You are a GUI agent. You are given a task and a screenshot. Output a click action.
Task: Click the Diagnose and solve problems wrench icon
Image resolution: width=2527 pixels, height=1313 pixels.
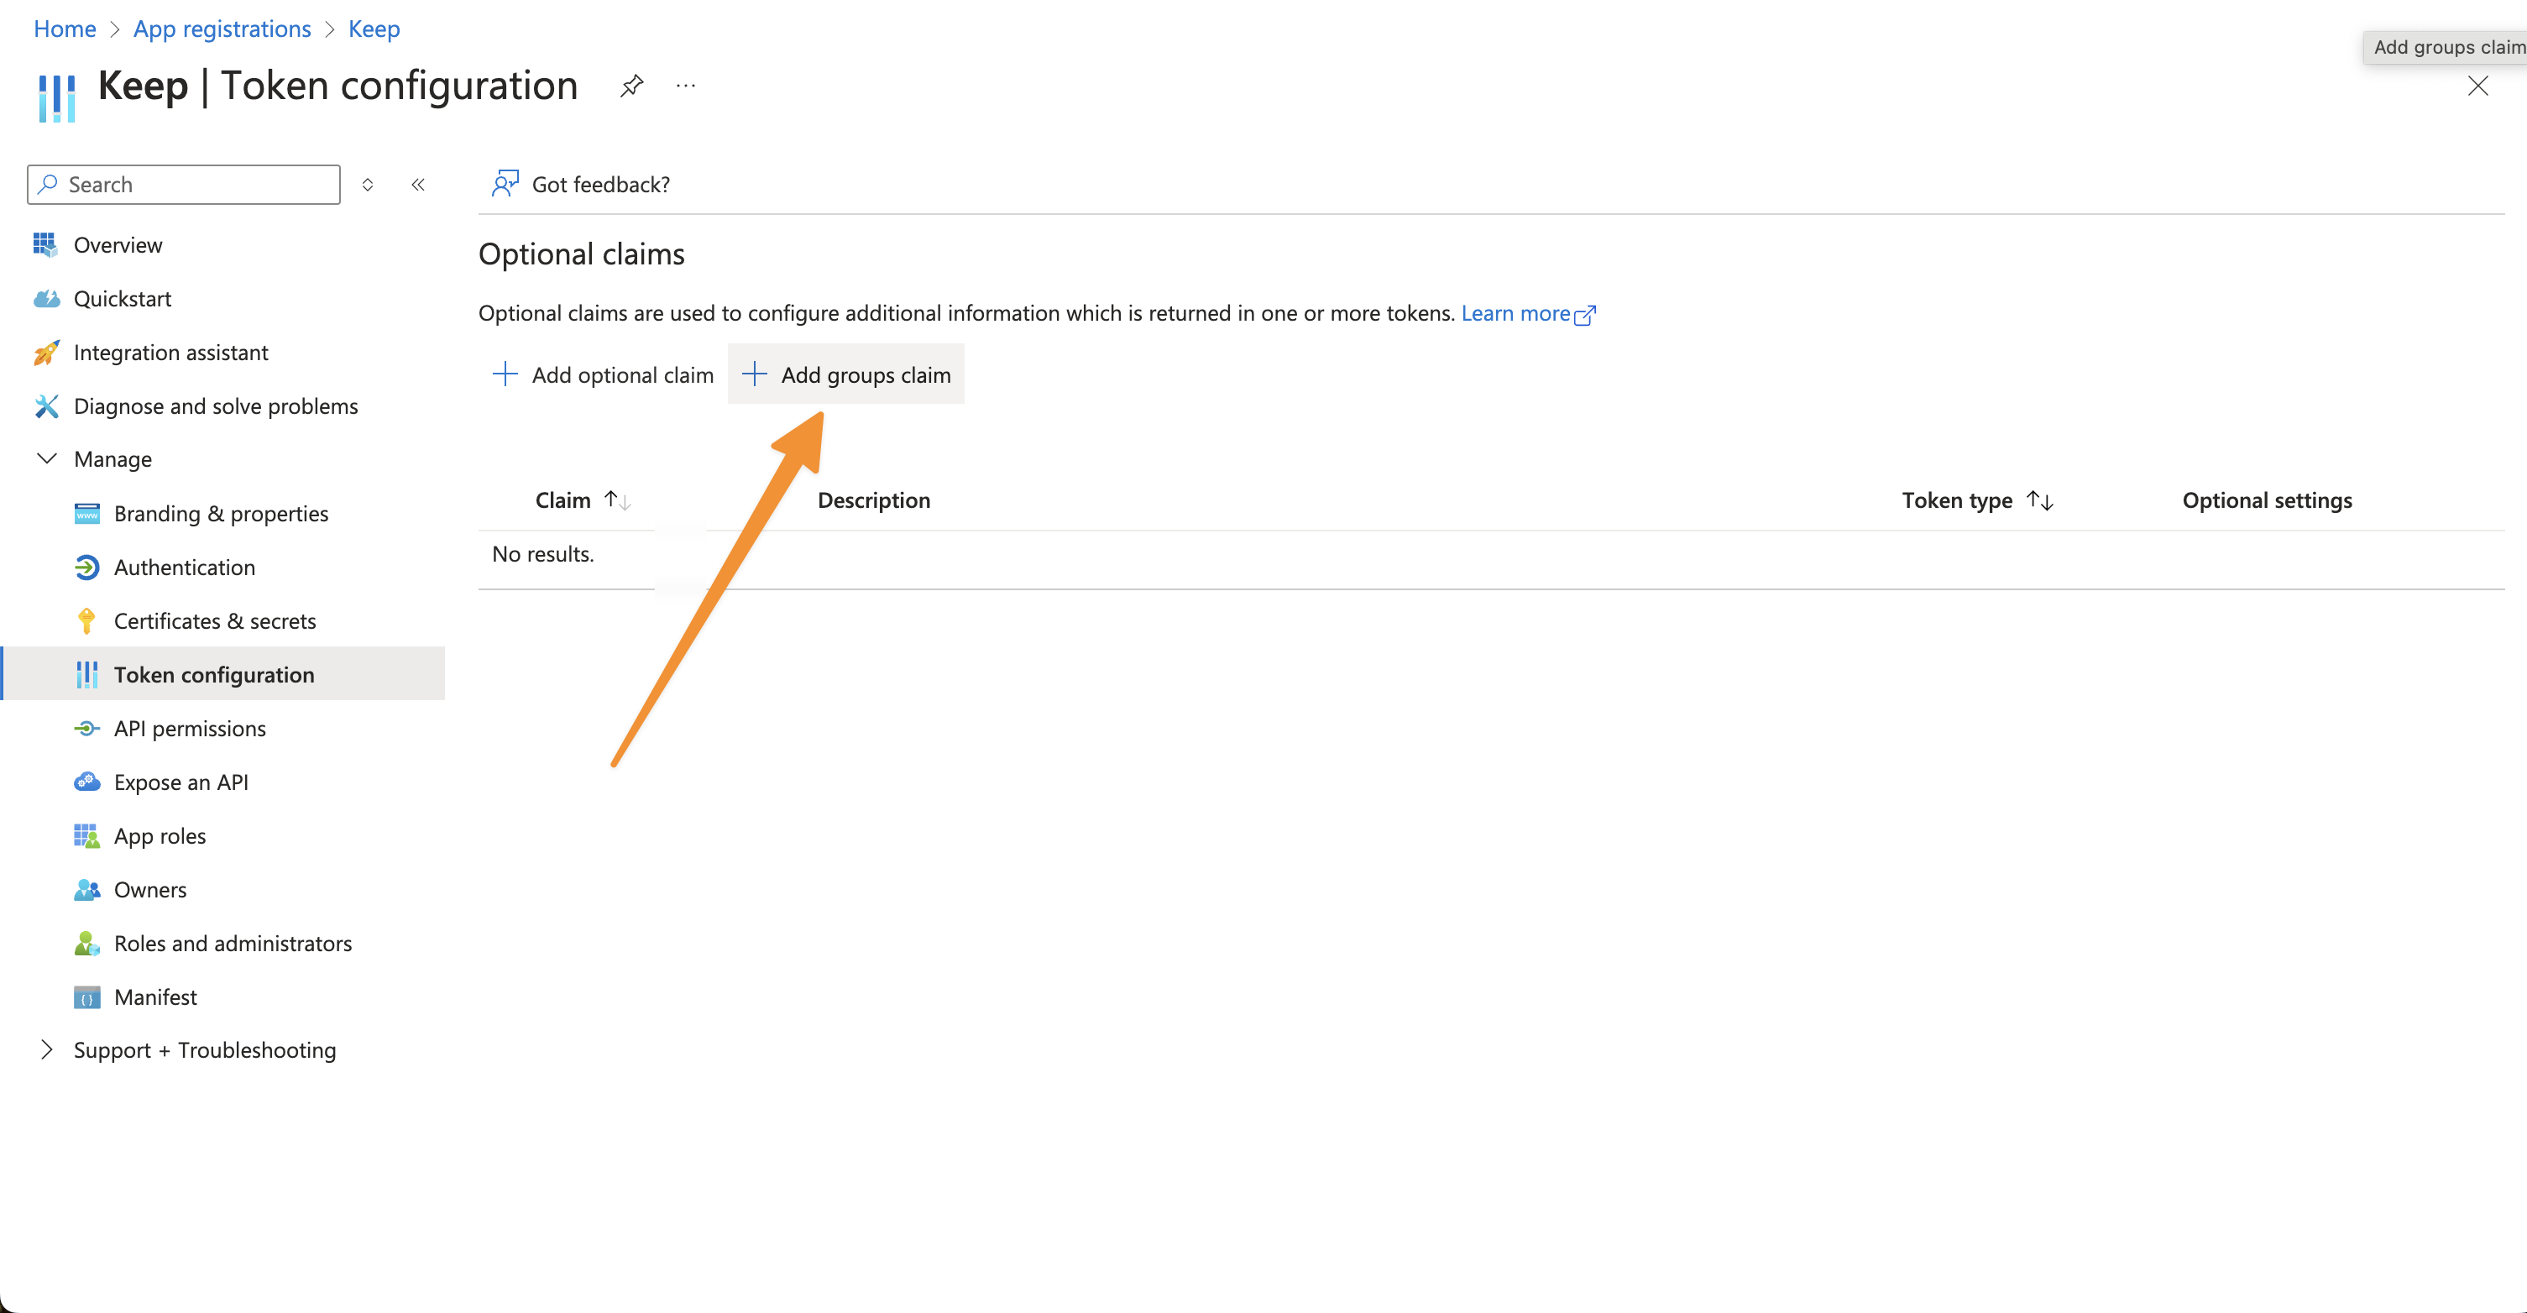tap(46, 406)
